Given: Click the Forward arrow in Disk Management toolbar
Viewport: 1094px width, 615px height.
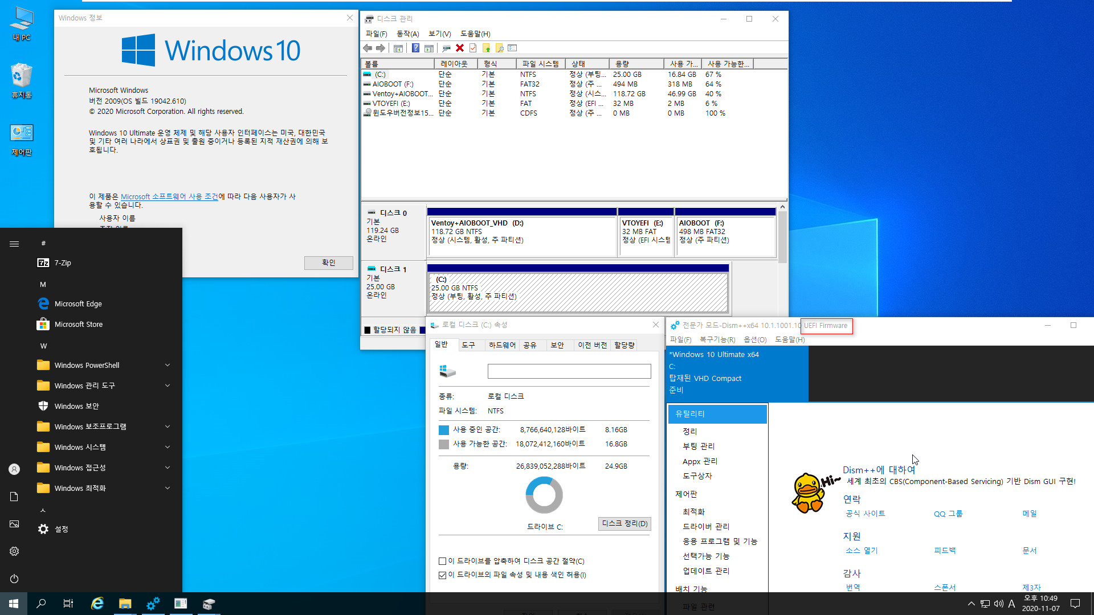Looking at the screenshot, I should pos(381,48).
